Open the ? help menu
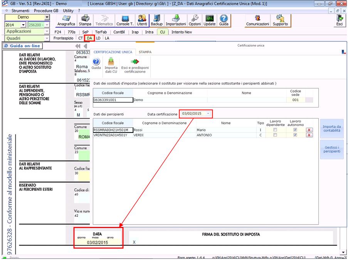348x260 pixels. (x=79, y=11)
